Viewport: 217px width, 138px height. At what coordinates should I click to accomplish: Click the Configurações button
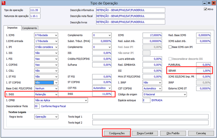117,133
